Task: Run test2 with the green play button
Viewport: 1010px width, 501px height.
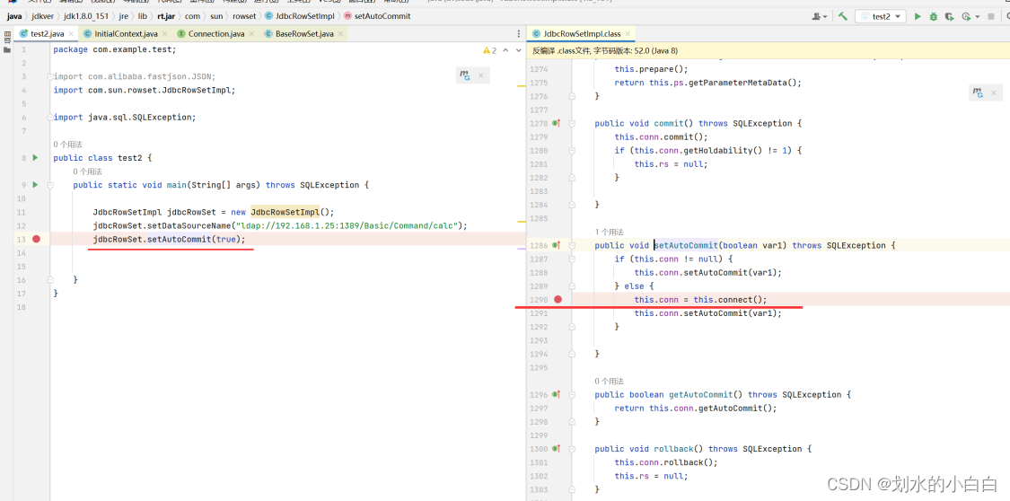Action: tap(918, 16)
